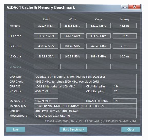Image resolution: width=148 pixels, height=140 pixels.
Task: Click the Memory Bus 1067.9 MHz field
Action: pos(46,101)
